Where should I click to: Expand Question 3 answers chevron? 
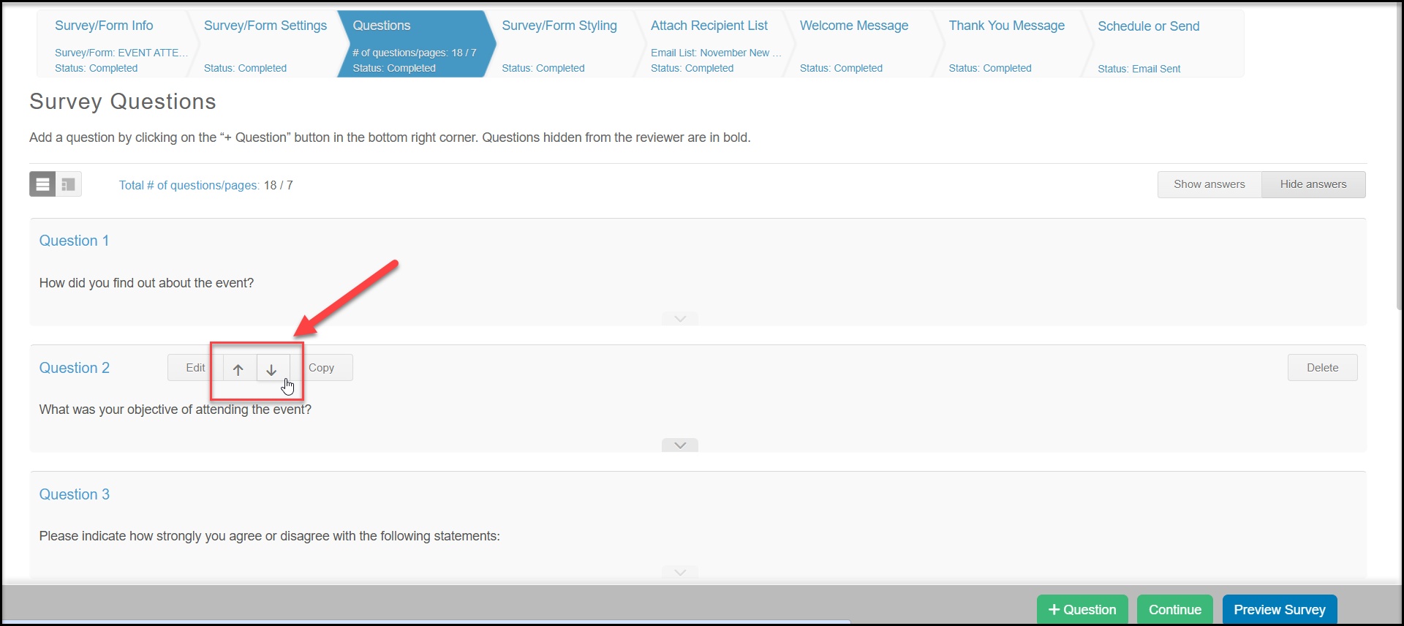tap(680, 573)
